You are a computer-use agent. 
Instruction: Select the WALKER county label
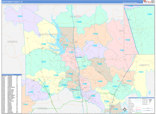(75, 16)
